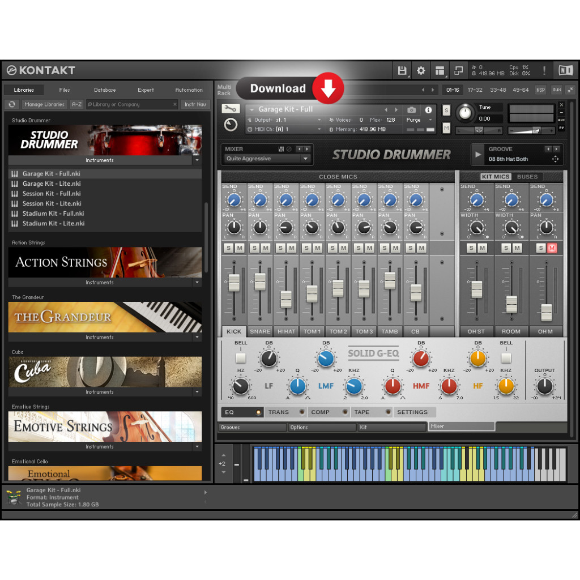Click the library search input field
The width and height of the screenshot is (580, 580).
click(131, 104)
